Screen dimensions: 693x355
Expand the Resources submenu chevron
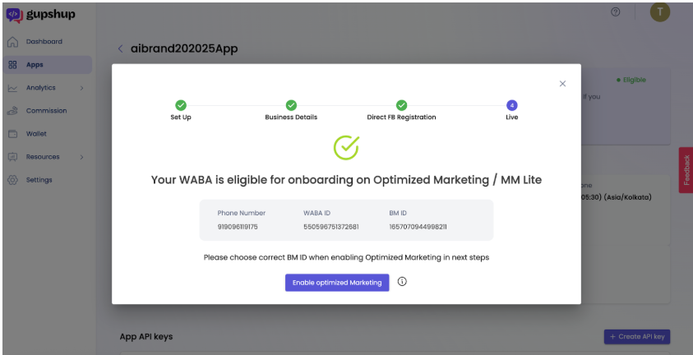click(x=81, y=157)
